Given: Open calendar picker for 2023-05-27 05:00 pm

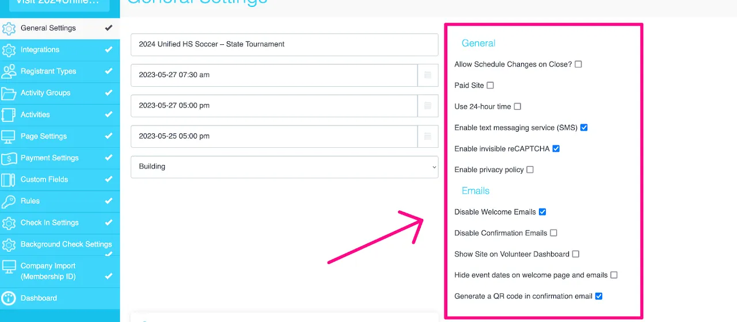Looking at the screenshot, I should click(x=428, y=106).
